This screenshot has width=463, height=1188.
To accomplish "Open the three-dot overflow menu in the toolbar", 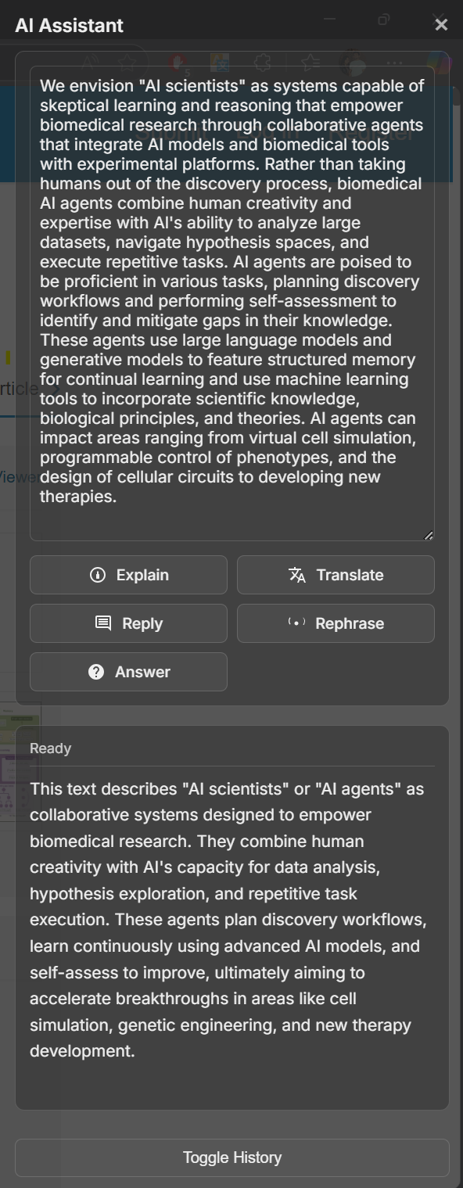I will coord(393,63).
